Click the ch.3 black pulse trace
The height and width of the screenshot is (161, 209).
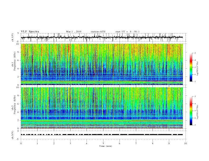click(102, 135)
